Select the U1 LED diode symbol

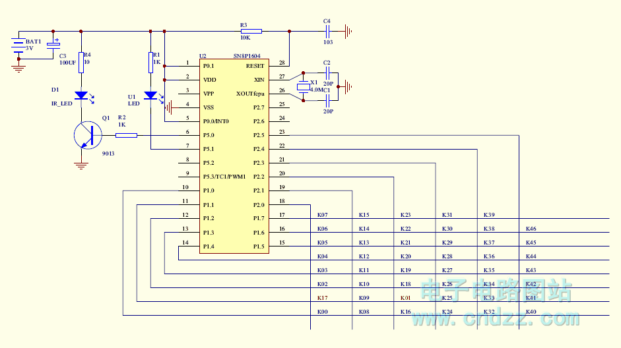click(x=150, y=96)
